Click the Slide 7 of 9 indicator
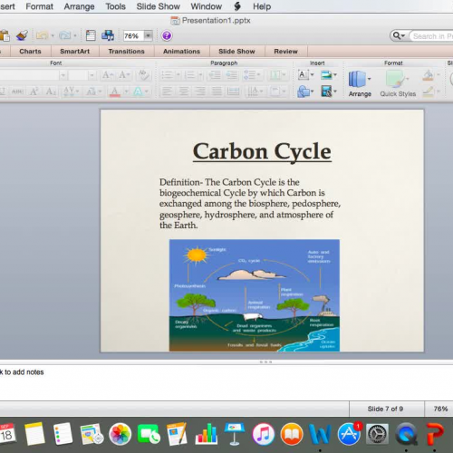Screen dimensions: 453x453 [x=385, y=409]
